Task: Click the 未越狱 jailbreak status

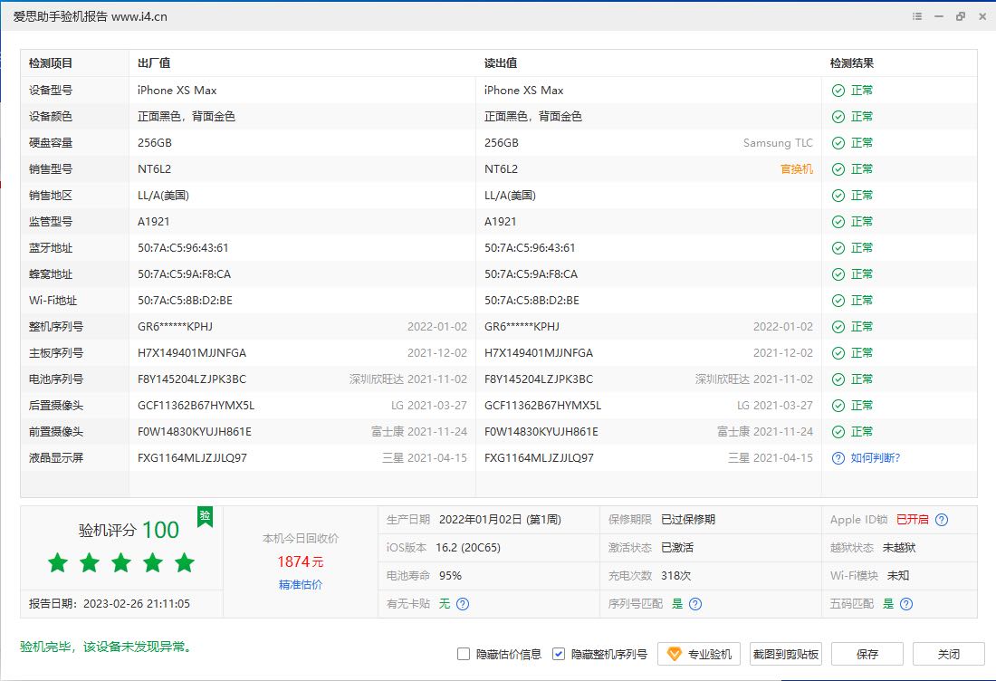Action: (x=899, y=548)
